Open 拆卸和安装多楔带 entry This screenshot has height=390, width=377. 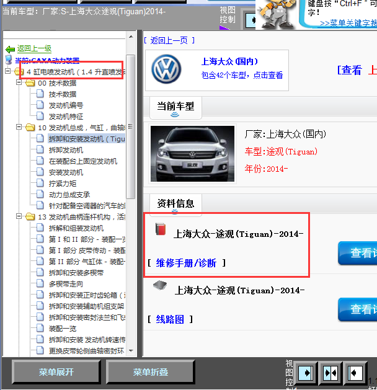76,273
